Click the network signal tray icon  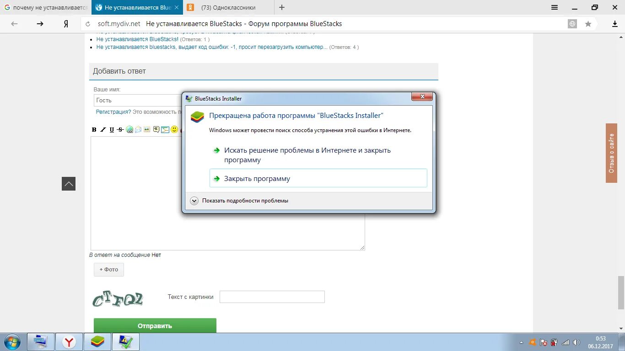(566, 342)
